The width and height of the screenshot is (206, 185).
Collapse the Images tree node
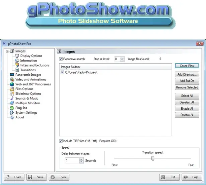click(7, 51)
